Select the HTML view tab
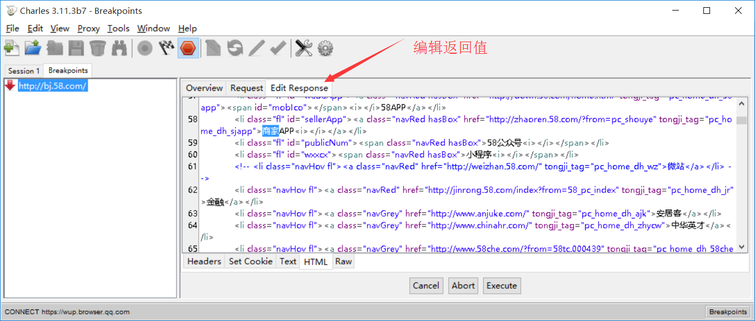755x321 pixels. tap(316, 262)
